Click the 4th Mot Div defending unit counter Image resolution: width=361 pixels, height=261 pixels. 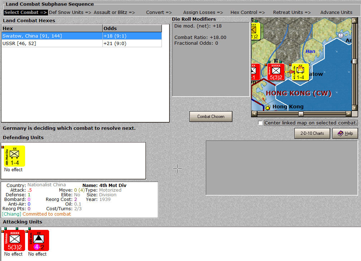click(14, 156)
